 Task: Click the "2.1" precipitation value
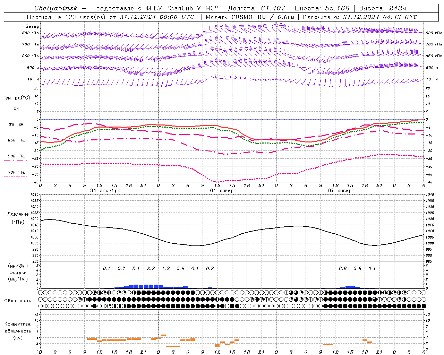pos(136,269)
